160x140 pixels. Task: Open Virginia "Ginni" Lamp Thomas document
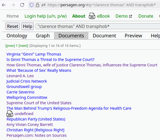click(34, 54)
